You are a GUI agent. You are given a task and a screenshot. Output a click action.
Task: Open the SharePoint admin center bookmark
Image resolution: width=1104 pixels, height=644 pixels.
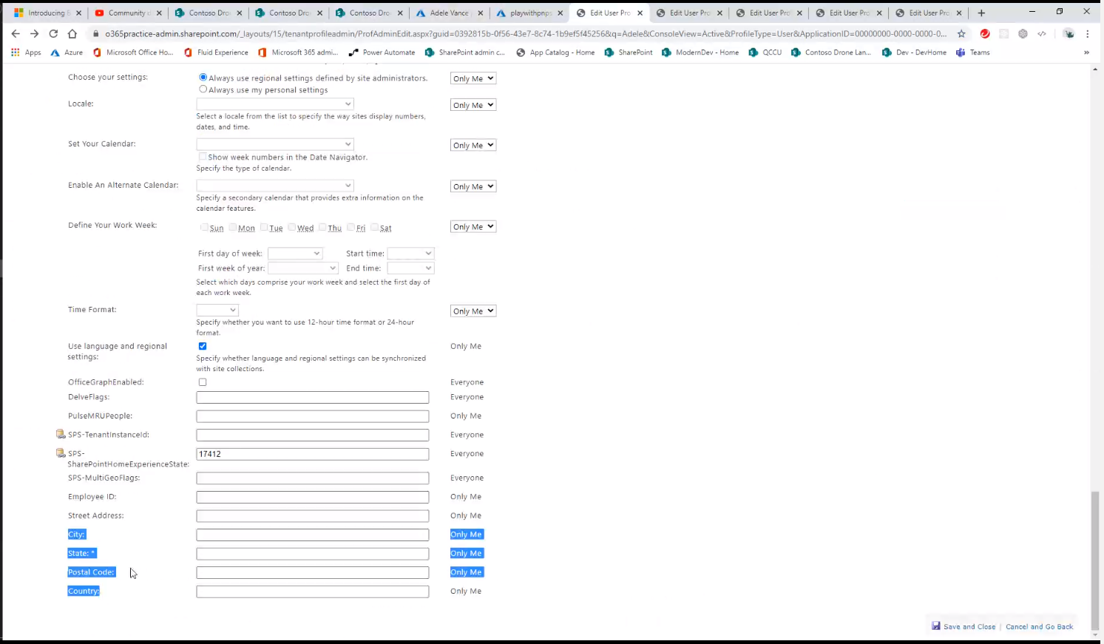(464, 52)
